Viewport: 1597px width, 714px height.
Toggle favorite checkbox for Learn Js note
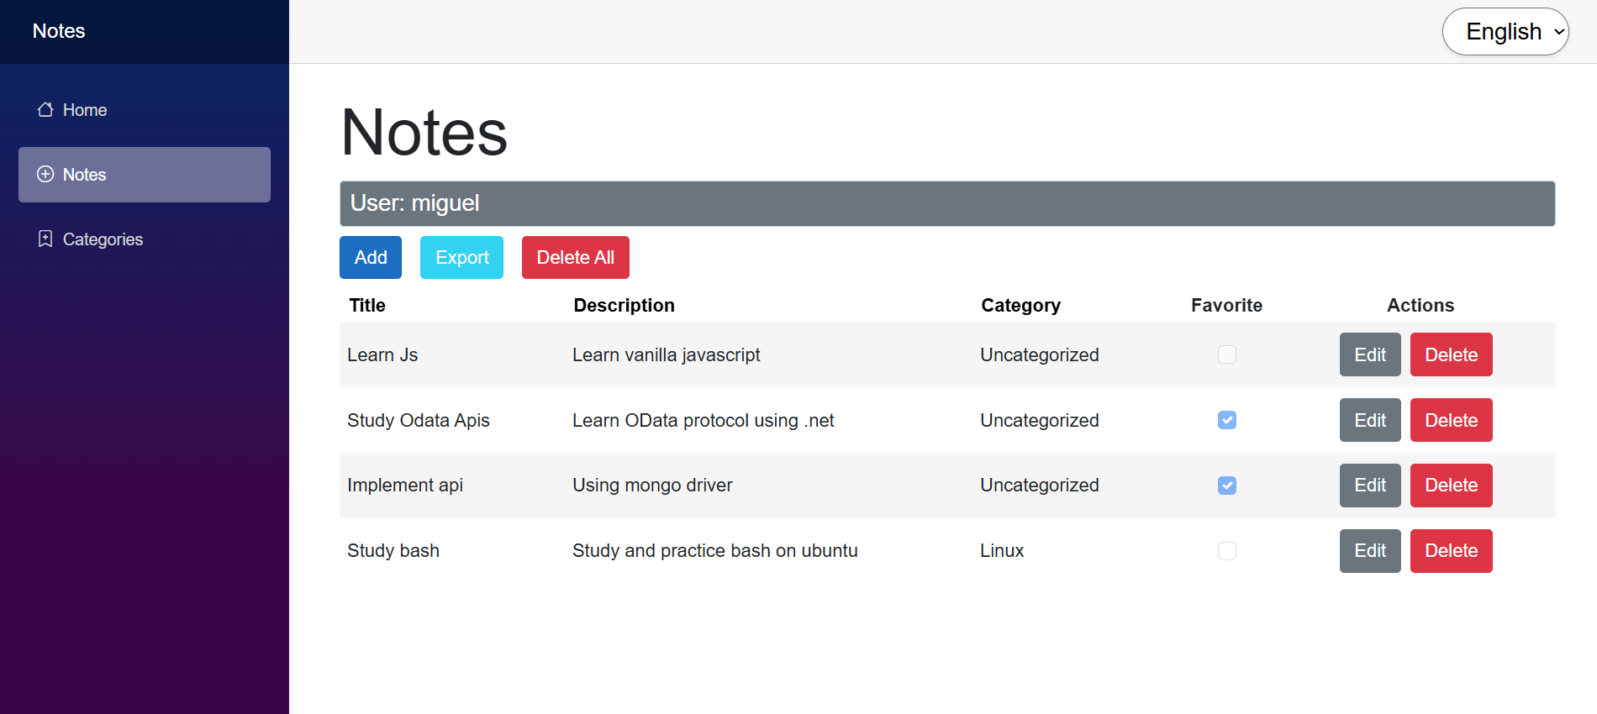(1227, 354)
